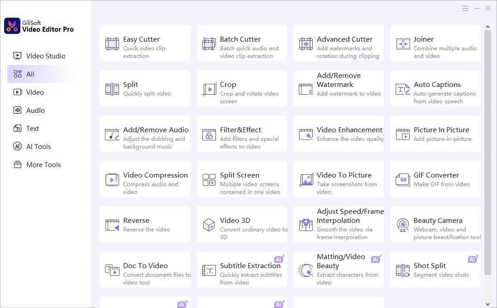This screenshot has height=308, width=497.
Task: Click 'Make GIF from video' description
Action: point(441,184)
